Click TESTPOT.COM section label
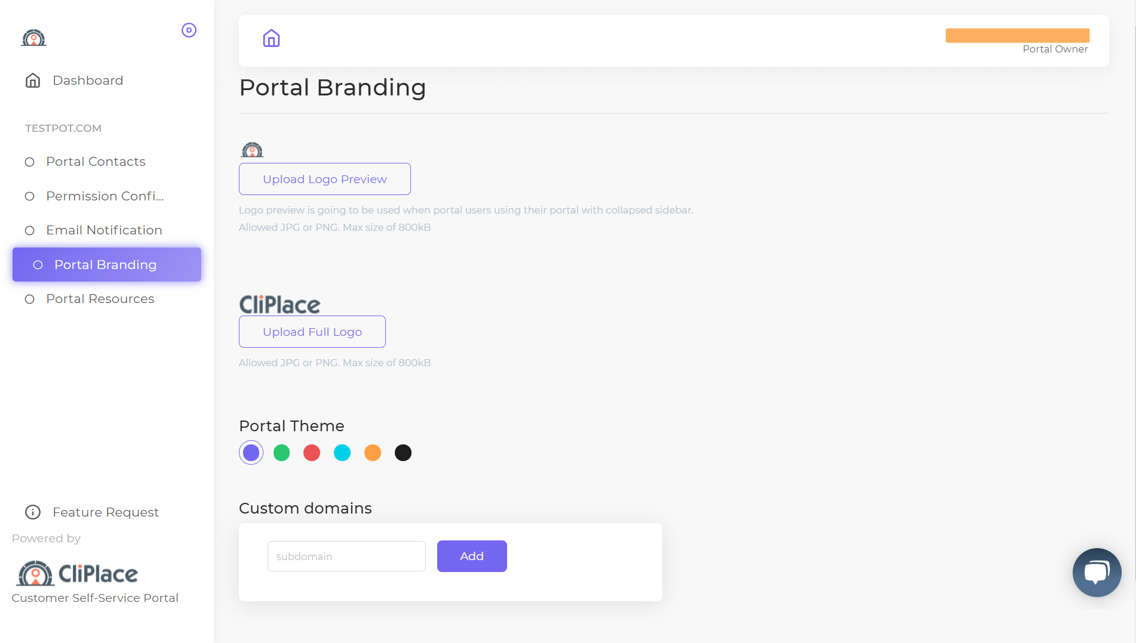The width and height of the screenshot is (1136, 643). (63, 128)
